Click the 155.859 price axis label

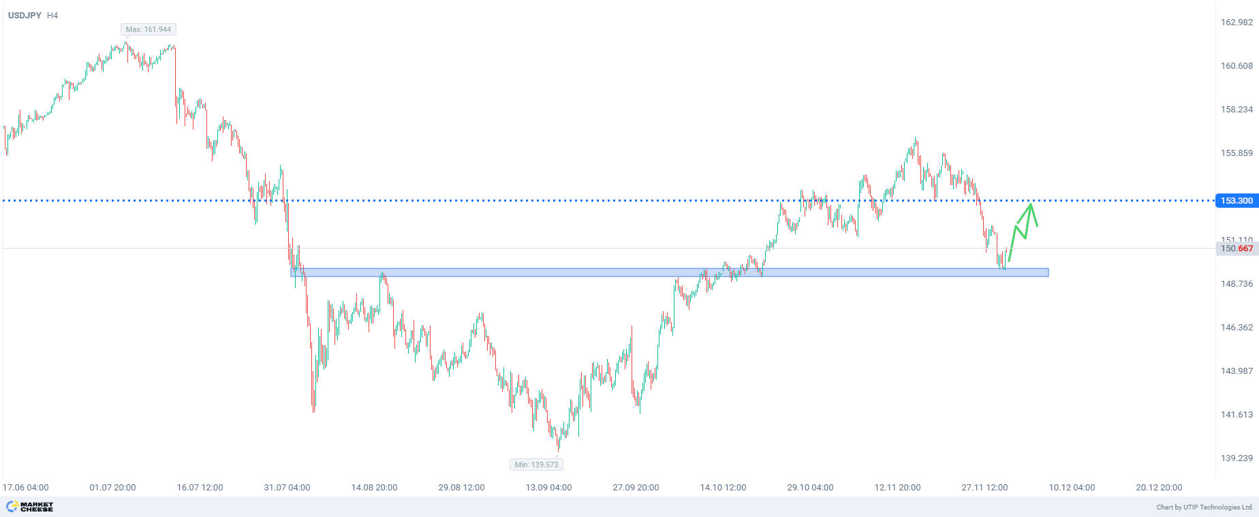tap(1236, 153)
